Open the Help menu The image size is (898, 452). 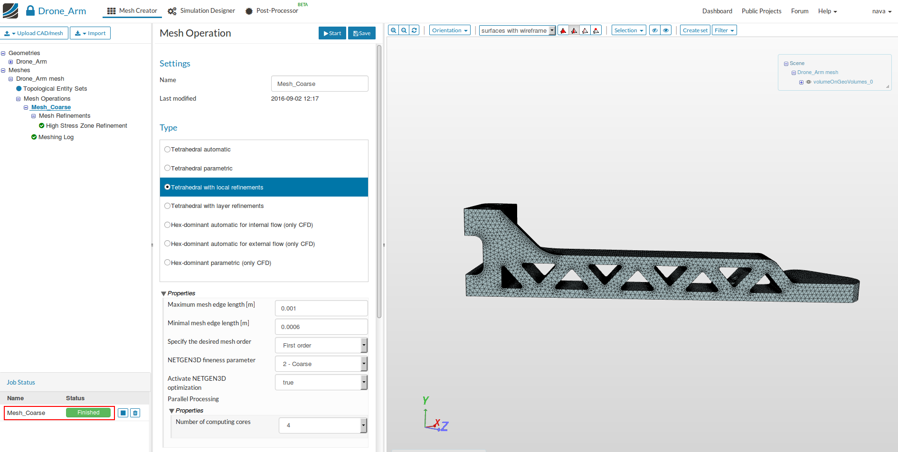(827, 11)
